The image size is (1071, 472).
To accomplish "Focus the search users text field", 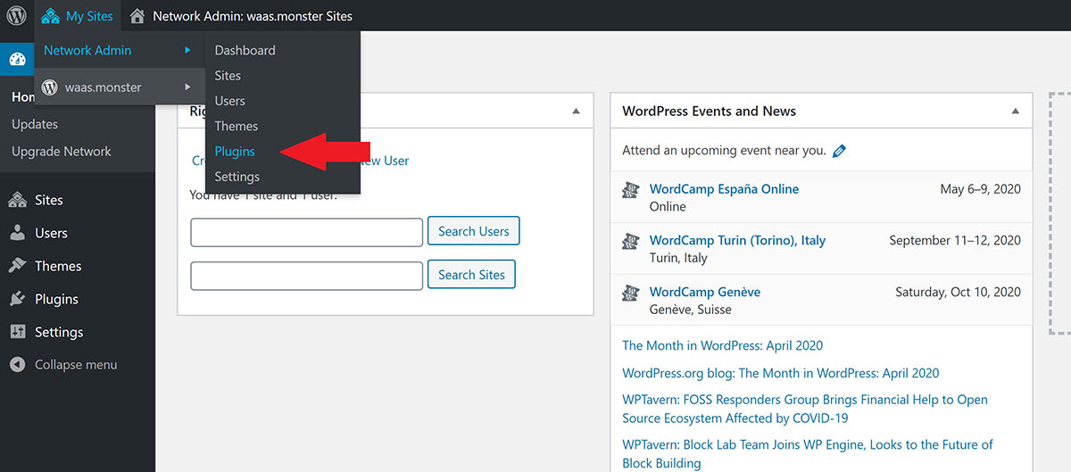I will click(306, 232).
